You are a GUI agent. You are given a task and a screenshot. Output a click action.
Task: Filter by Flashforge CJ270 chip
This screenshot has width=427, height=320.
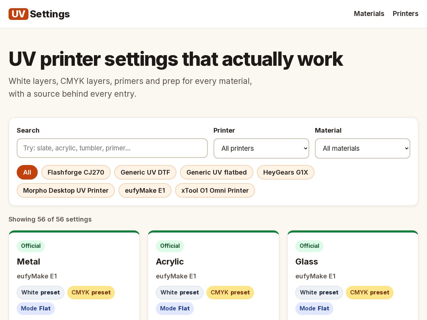pyautogui.click(x=76, y=172)
